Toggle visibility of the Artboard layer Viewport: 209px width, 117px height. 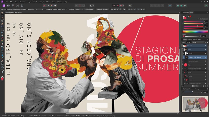205,46
